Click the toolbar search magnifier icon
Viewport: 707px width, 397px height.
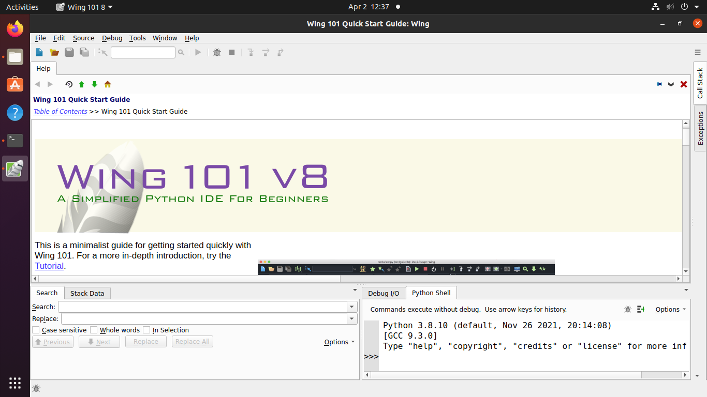181,52
